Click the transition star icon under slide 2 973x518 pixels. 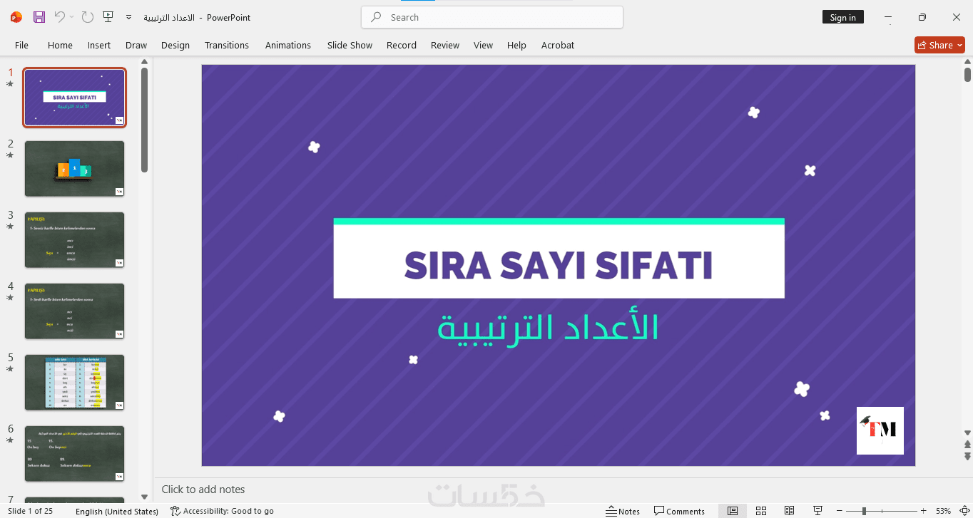pyautogui.click(x=10, y=155)
